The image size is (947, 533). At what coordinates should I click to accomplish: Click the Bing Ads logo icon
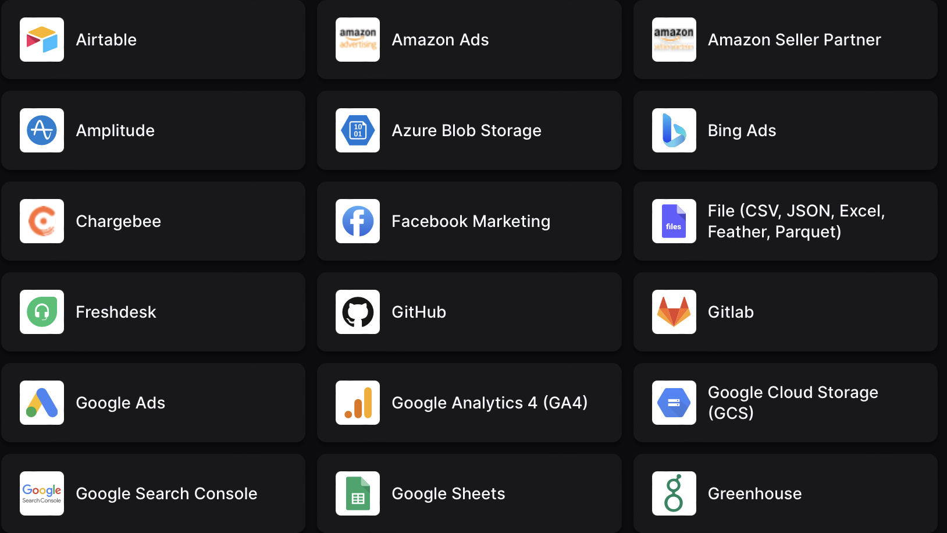coord(674,130)
